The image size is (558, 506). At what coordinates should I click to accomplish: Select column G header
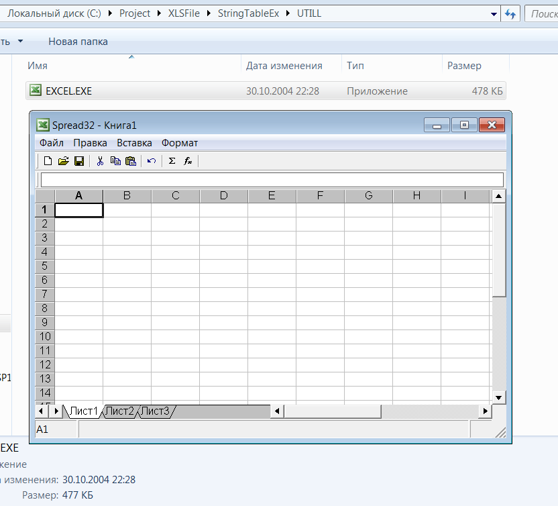[x=369, y=196]
